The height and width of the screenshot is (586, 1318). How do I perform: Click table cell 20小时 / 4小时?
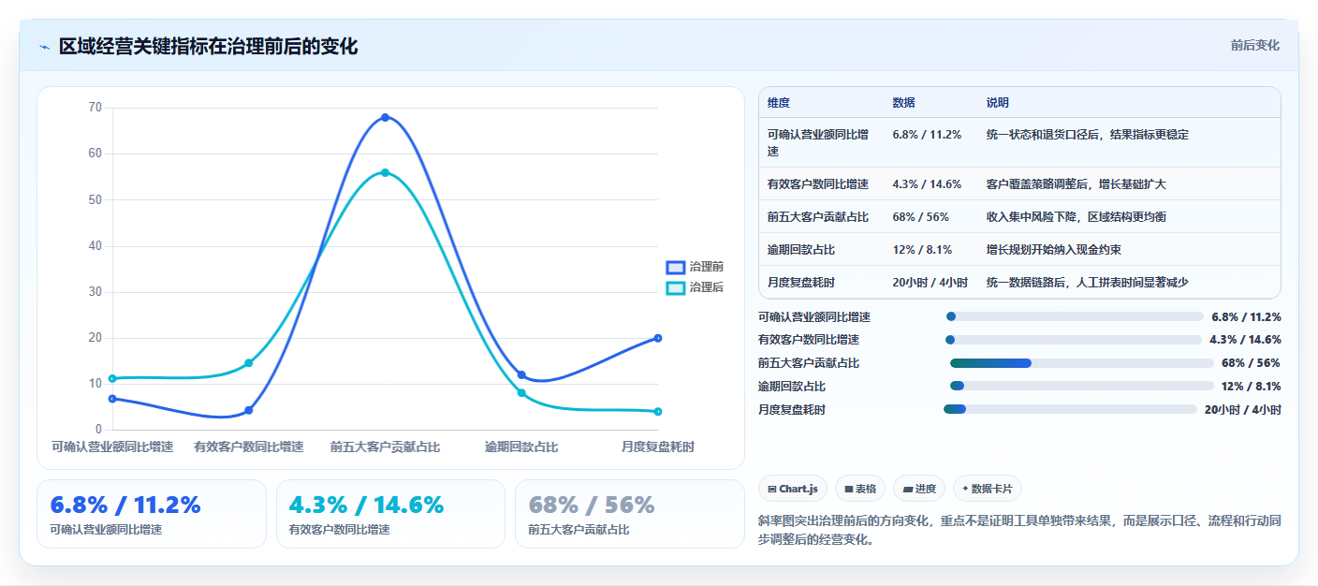(930, 283)
